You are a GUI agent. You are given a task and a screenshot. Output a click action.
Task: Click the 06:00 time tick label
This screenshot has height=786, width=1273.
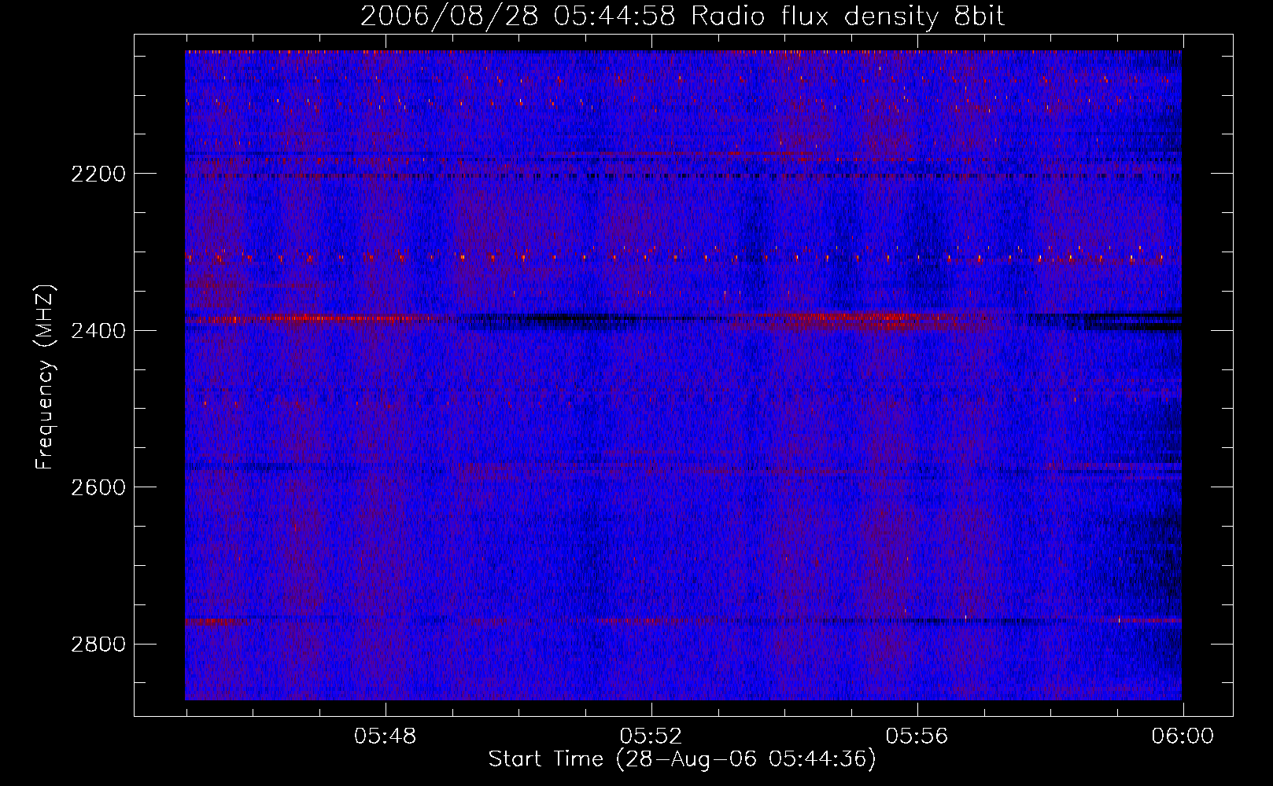tap(1183, 736)
